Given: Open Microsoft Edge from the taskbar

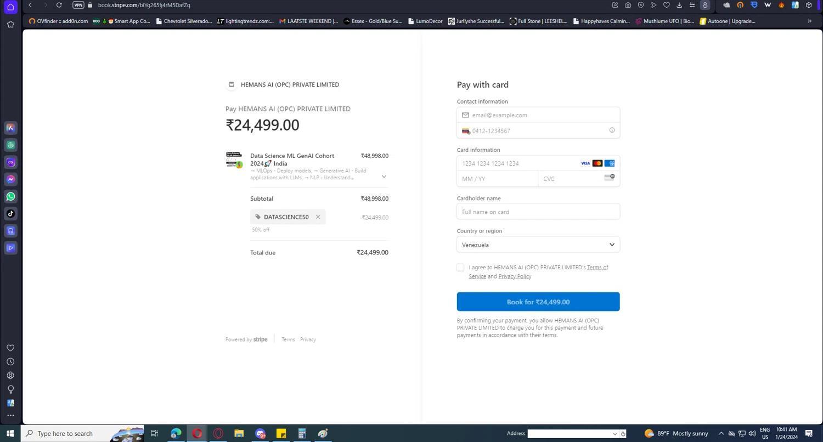Looking at the screenshot, I should coord(176,434).
